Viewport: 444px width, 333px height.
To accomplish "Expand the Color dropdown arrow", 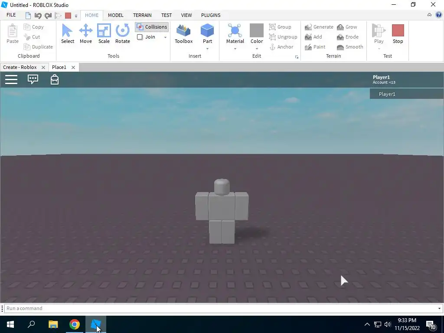I will (257, 49).
